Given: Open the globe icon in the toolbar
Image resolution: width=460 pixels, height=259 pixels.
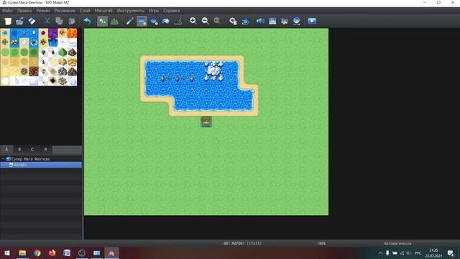Looking at the screenshot, I should pos(297,21).
